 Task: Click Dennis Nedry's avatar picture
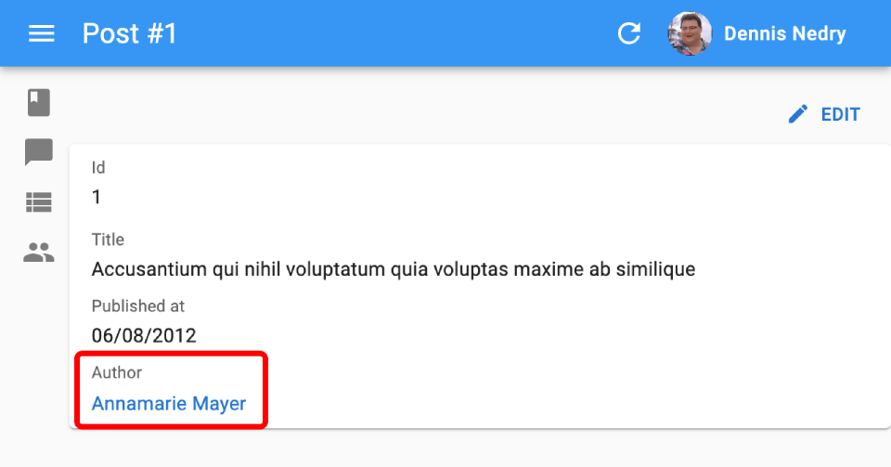[x=690, y=33]
